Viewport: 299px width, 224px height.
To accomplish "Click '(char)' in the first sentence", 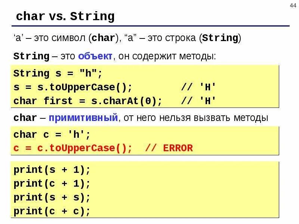I will coord(104,38).
